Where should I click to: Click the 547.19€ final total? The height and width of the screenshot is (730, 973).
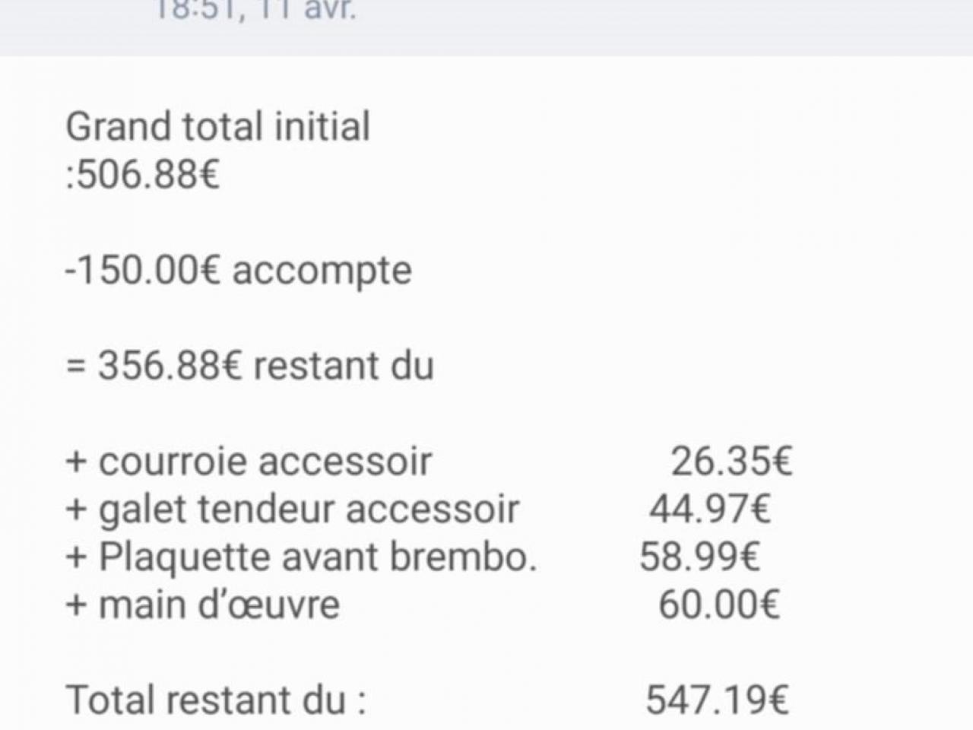point(718,700)
